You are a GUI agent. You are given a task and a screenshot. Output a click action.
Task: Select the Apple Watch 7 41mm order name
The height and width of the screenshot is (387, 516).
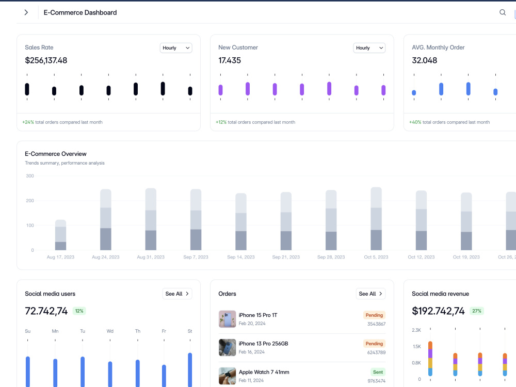[264, 372]
